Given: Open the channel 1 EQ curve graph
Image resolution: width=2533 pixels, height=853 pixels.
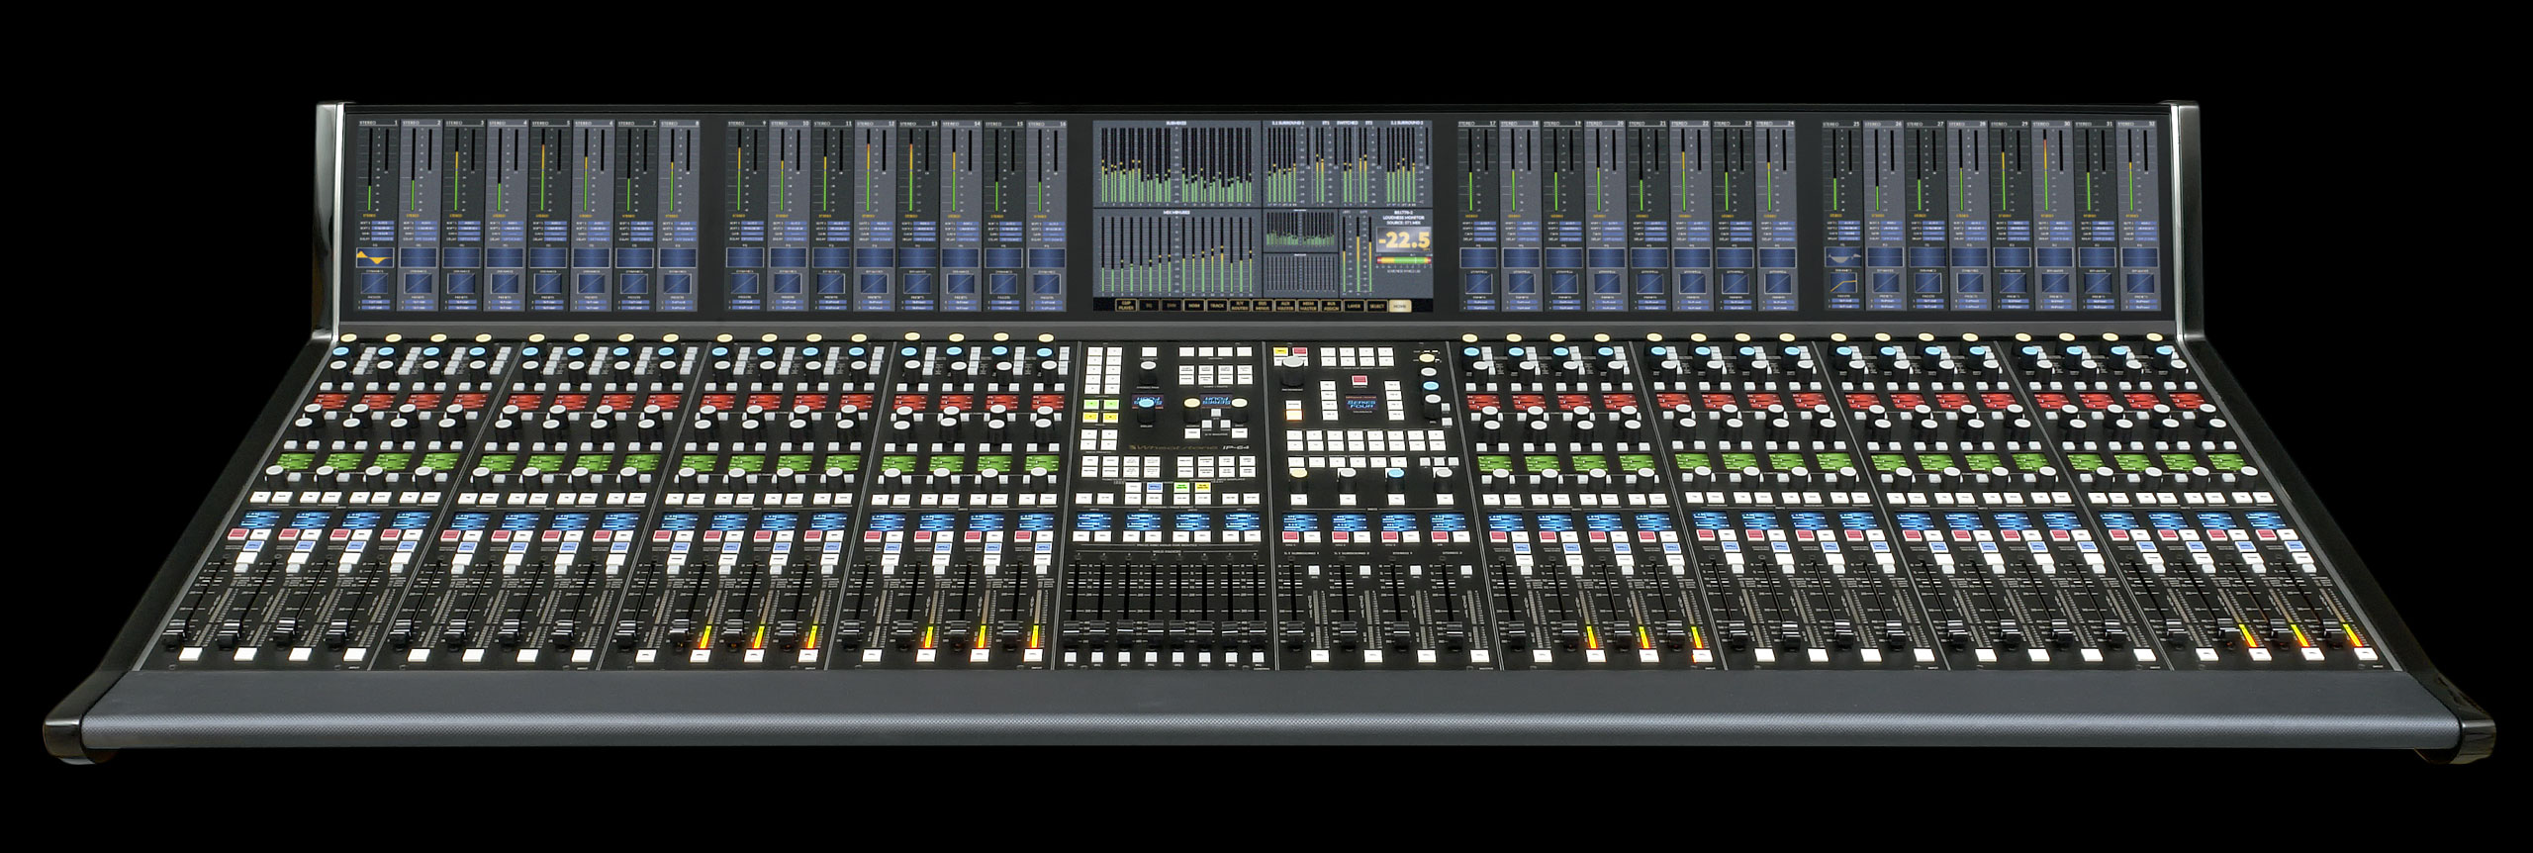Looking at the screenshot, I should pos(375,257).
